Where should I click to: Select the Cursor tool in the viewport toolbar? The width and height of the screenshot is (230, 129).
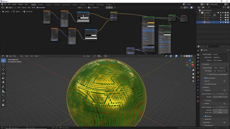(x=3, y=65)
